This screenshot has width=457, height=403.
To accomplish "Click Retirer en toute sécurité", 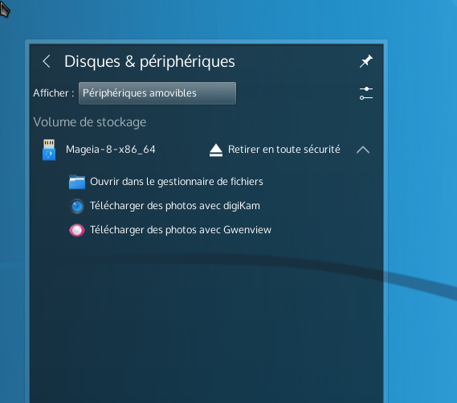I will (284, 150).
